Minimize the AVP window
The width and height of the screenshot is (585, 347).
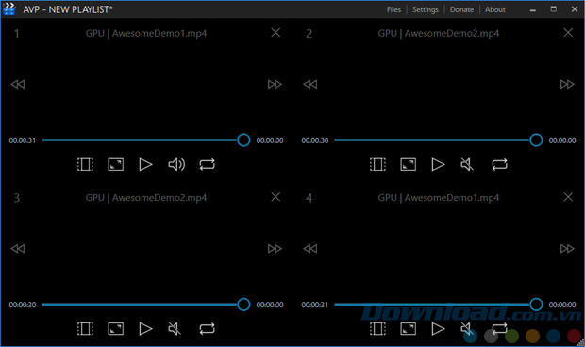click(533, 9)
